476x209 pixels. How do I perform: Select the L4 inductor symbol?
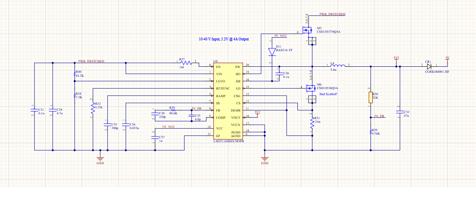(x=338, y=66)
